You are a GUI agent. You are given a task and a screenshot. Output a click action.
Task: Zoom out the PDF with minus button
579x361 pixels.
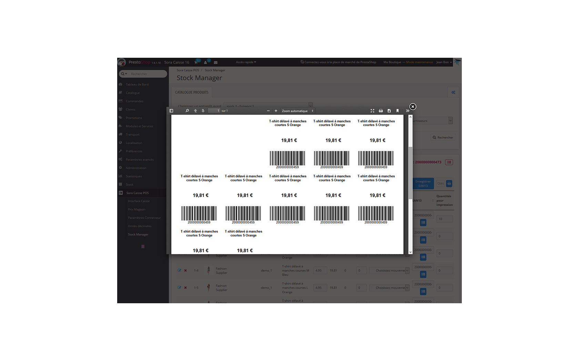click(x=268, y=111)
